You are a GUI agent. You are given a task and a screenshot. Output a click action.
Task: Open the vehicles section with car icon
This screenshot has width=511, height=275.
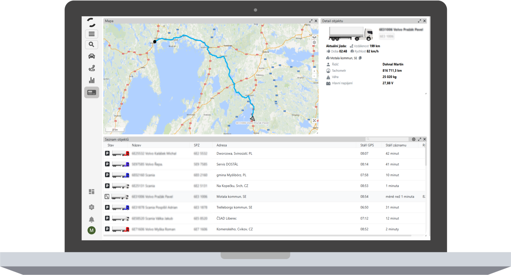91,56
